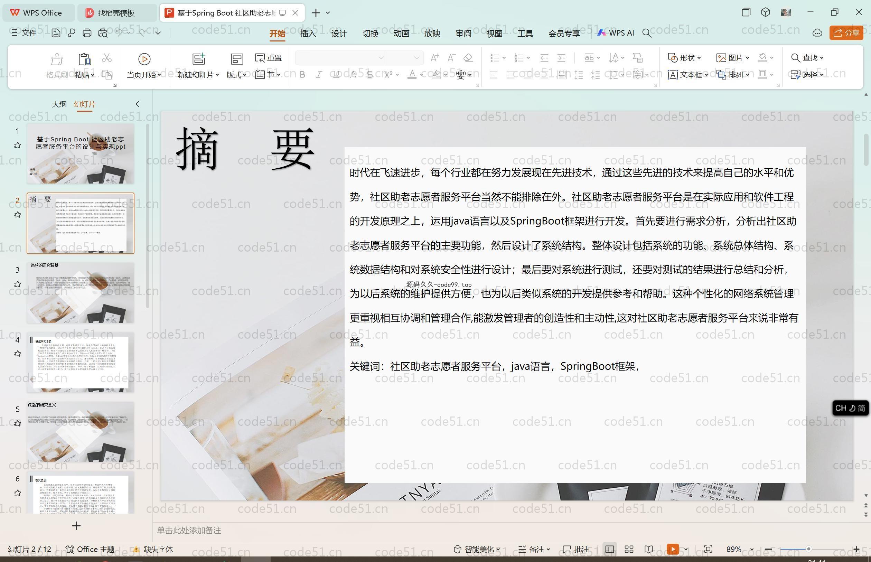The image size is (871, 562).
Task: Click the copy icon below scissors
Action: click(106, 75)
